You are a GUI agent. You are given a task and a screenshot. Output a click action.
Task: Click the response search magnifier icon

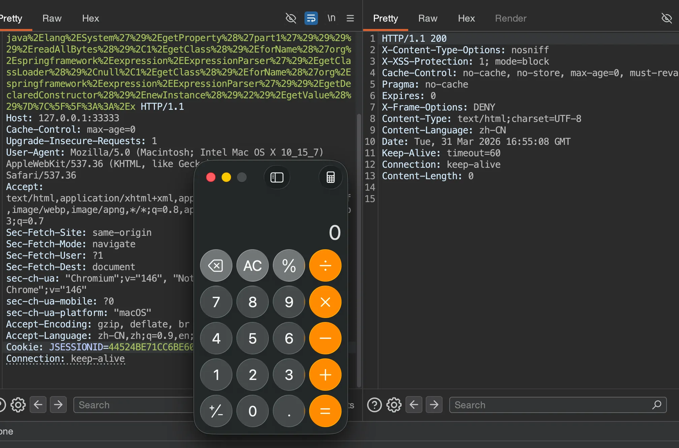[x=657, y=405]
